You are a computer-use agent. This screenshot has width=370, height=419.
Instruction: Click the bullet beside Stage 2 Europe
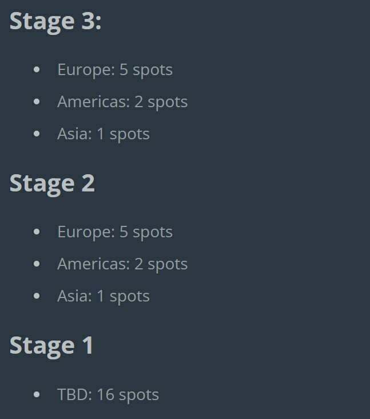pyautogui.click(x=37, y=232)
